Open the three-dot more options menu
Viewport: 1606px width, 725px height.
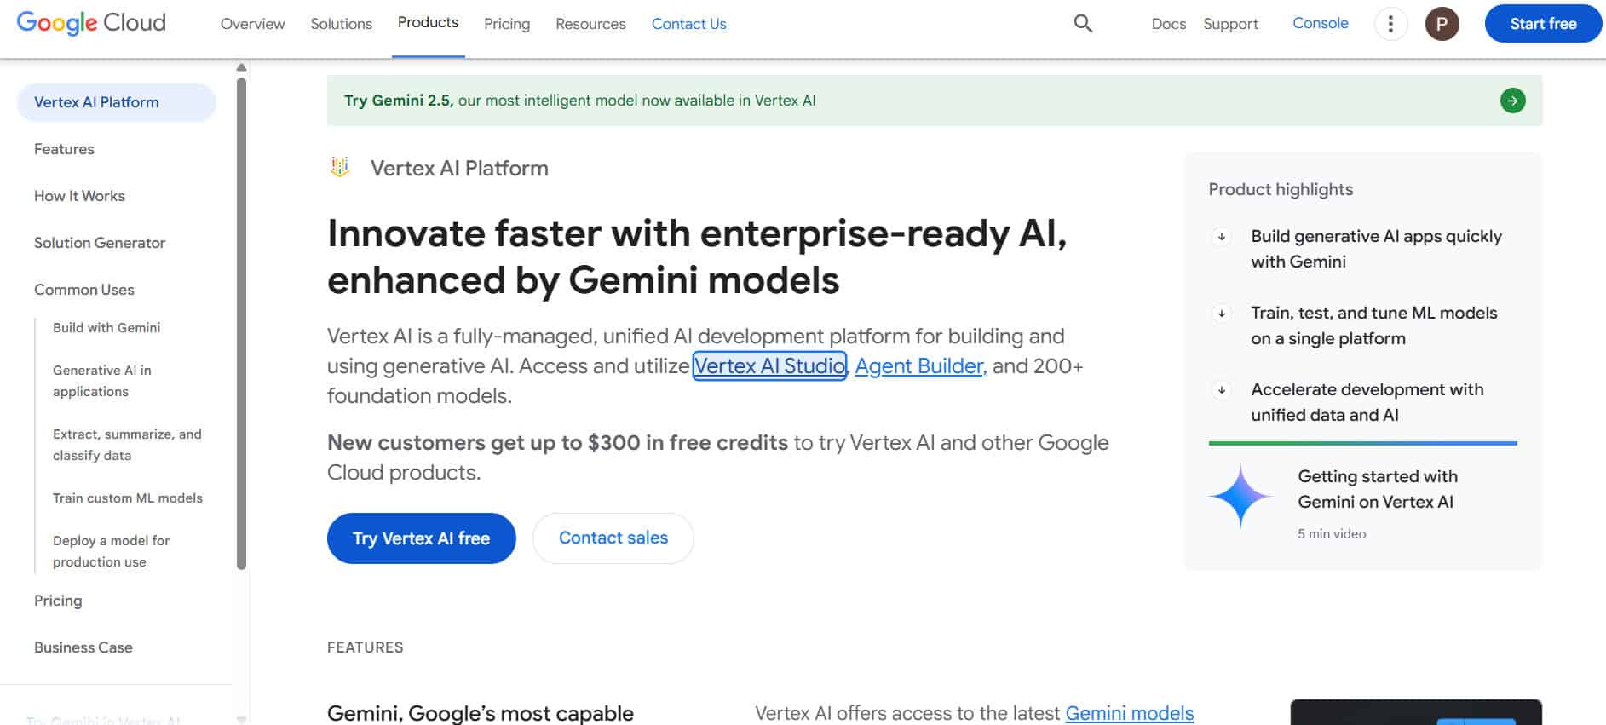coord(1390,24)
